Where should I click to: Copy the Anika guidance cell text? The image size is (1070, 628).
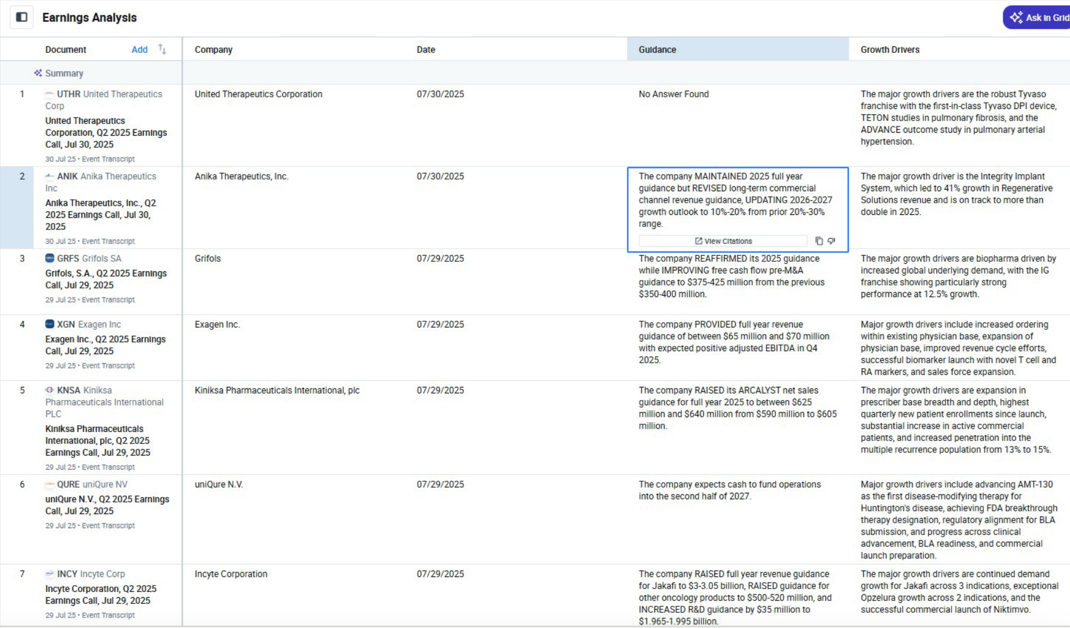[x=819, y=241]
